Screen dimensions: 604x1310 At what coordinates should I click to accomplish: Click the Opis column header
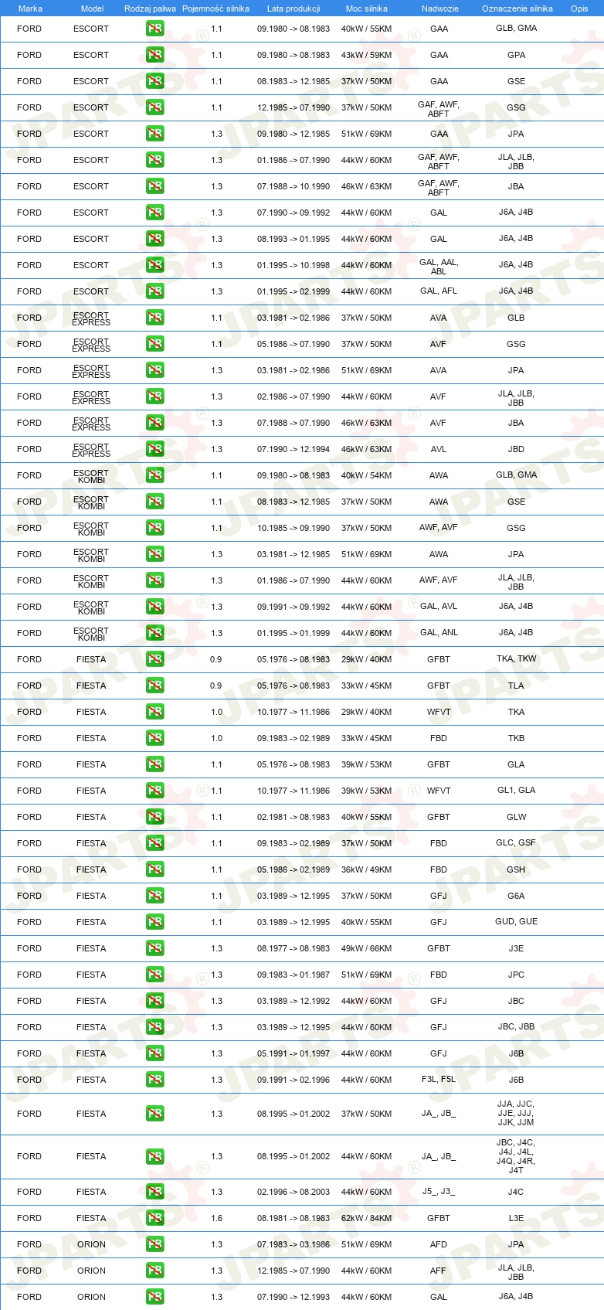click(579, 9)
